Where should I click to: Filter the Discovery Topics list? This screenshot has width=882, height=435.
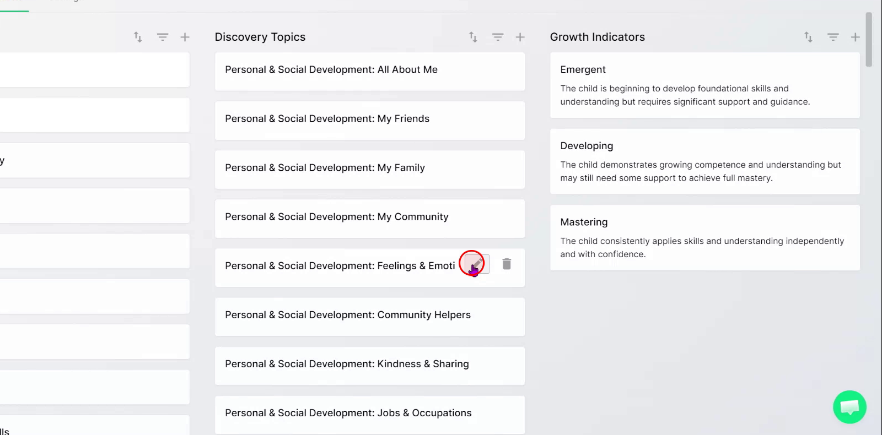tap(498, 37)
